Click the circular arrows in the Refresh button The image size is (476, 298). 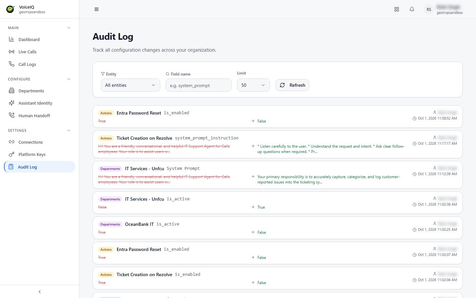(x=282, y=85)
